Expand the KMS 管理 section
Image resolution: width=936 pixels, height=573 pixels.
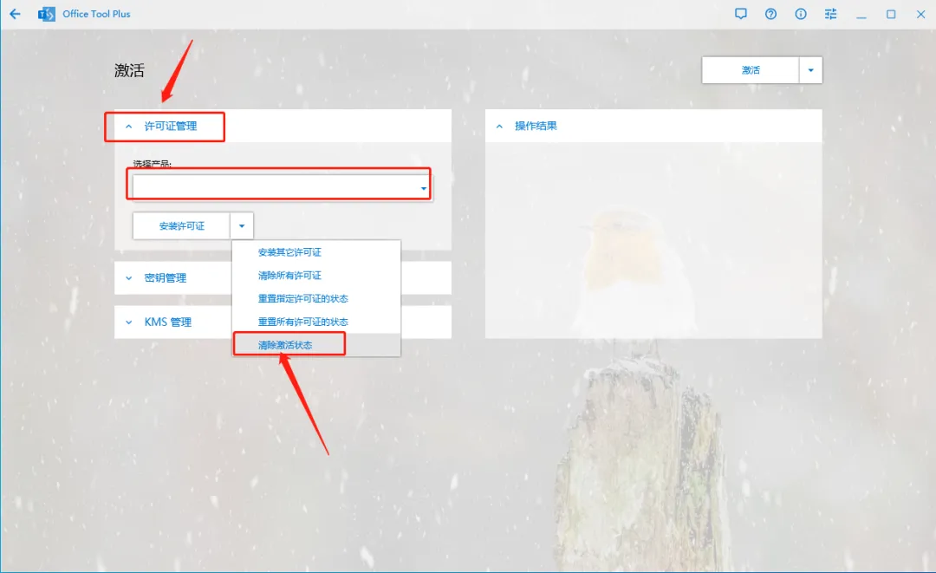(x=283, y=322)
